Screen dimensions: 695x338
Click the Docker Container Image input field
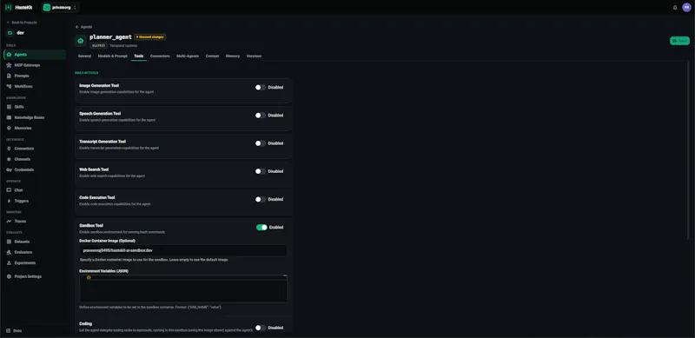tap(183, 250)
